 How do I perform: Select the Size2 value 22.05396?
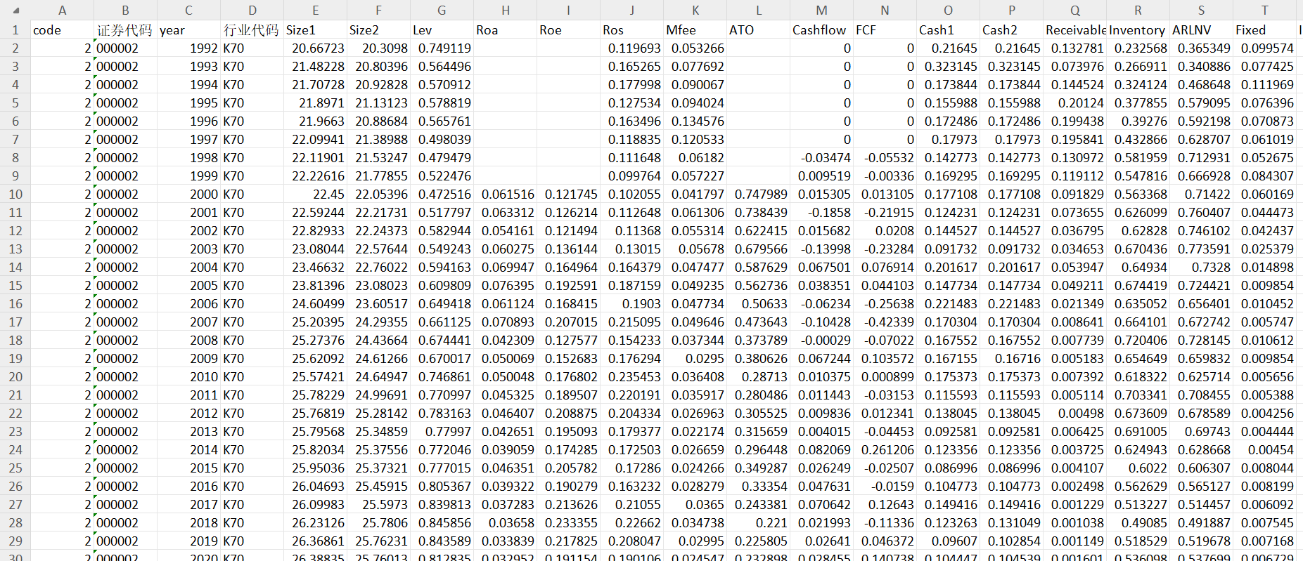click(x=379, y=194)
